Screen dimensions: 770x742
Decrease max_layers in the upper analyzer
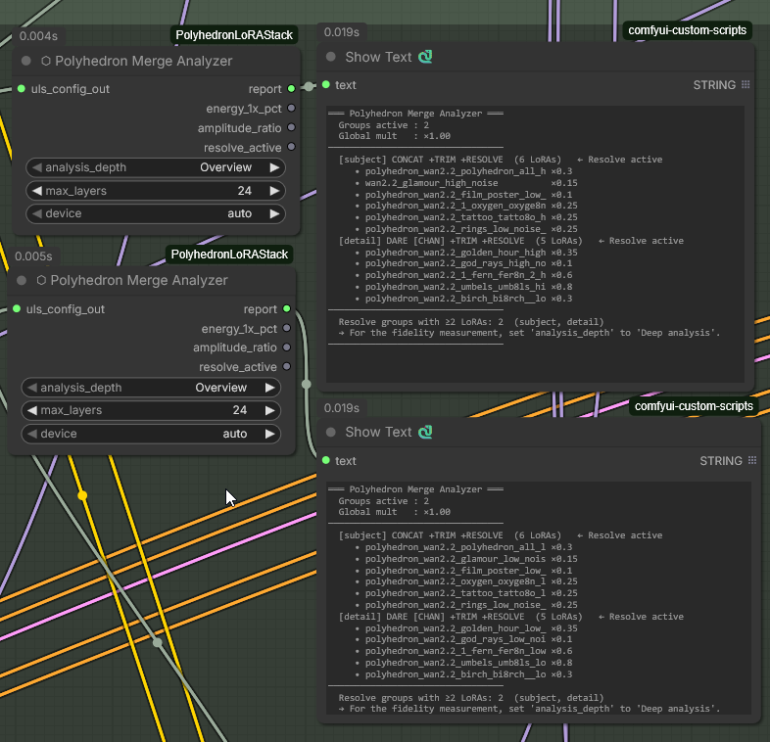point(37,191)
